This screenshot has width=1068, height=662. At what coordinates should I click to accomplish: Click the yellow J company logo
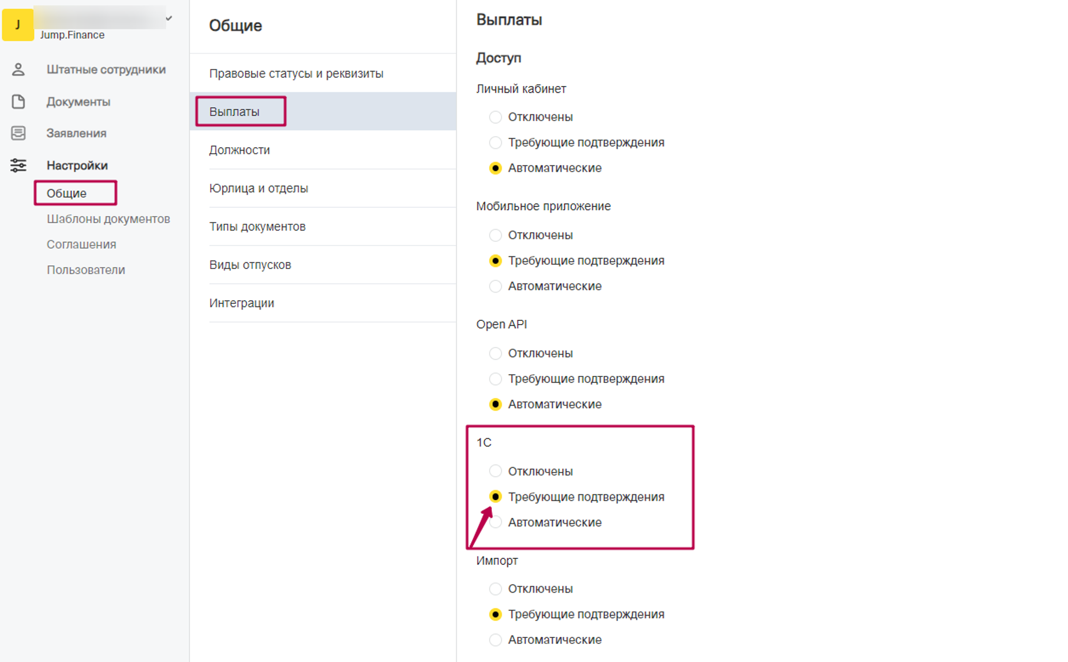click(18, 25)
